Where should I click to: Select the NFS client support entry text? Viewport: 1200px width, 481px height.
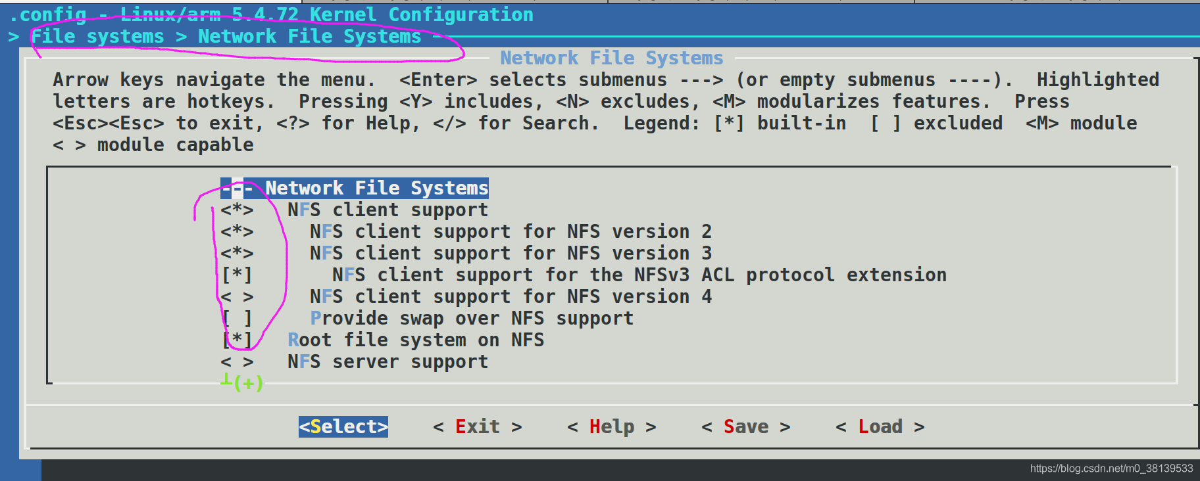pos(387,210)
